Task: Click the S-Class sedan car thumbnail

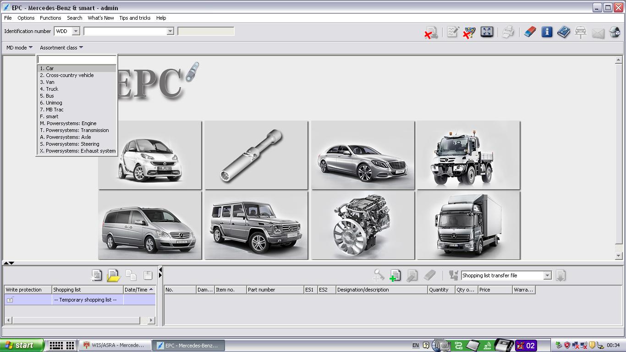Action: click(x=363, y=155)
